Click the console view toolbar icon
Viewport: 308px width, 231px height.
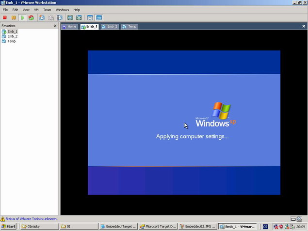[x=99, y=17]
